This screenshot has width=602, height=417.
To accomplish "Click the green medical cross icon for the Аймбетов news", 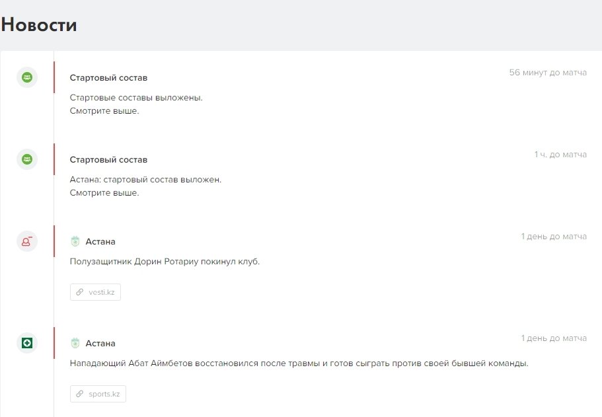I will point(27,343).
